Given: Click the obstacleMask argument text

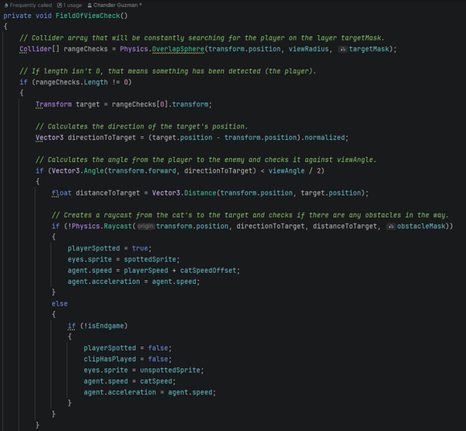Looking at the screenshot, I should [x=421, y=226].
